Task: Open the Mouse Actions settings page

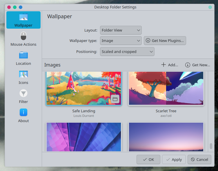Action: coord(23,39)
